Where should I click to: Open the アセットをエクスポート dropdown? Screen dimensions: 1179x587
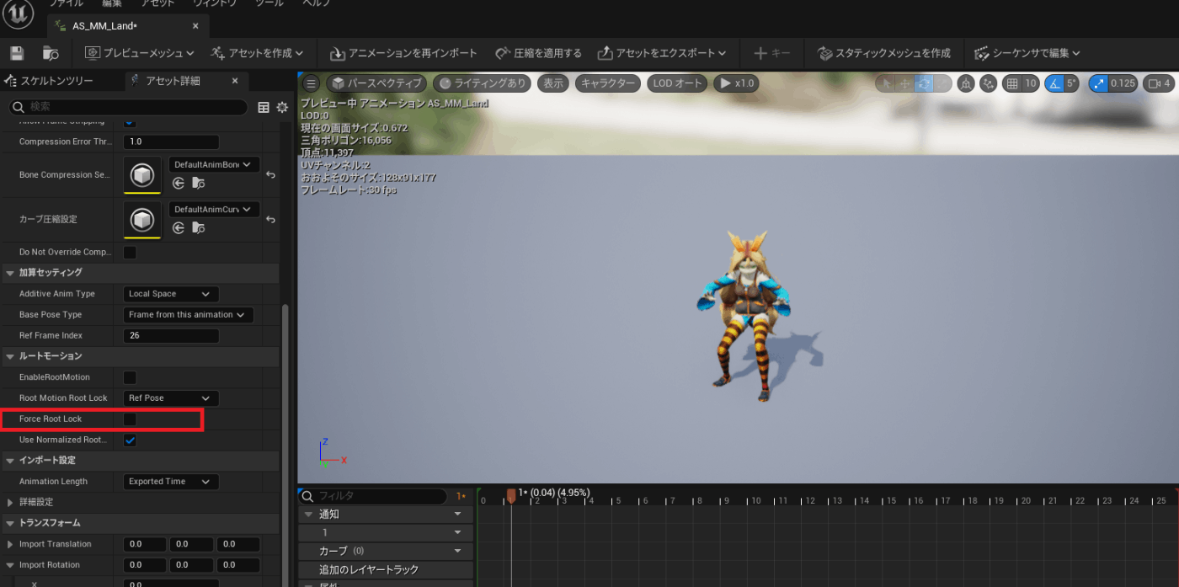click(662, 53)
